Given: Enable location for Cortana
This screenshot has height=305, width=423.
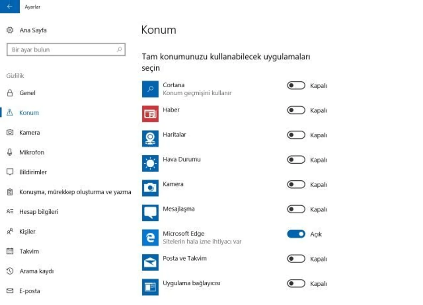Looking at the screenshot, I should 296,85.
